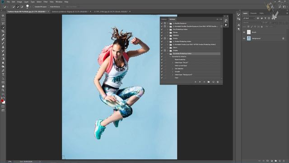This screenshot has width=289, height=163.
Task: Expand Select layer "Brush" step
Action: coord(172,62)
